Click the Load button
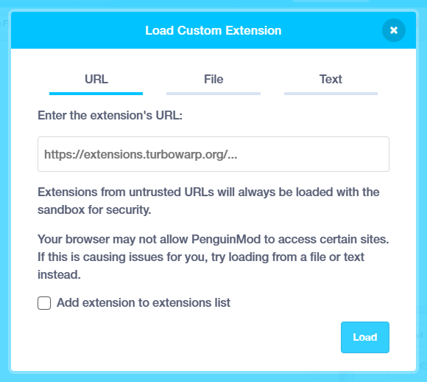 tap(365, 337)
